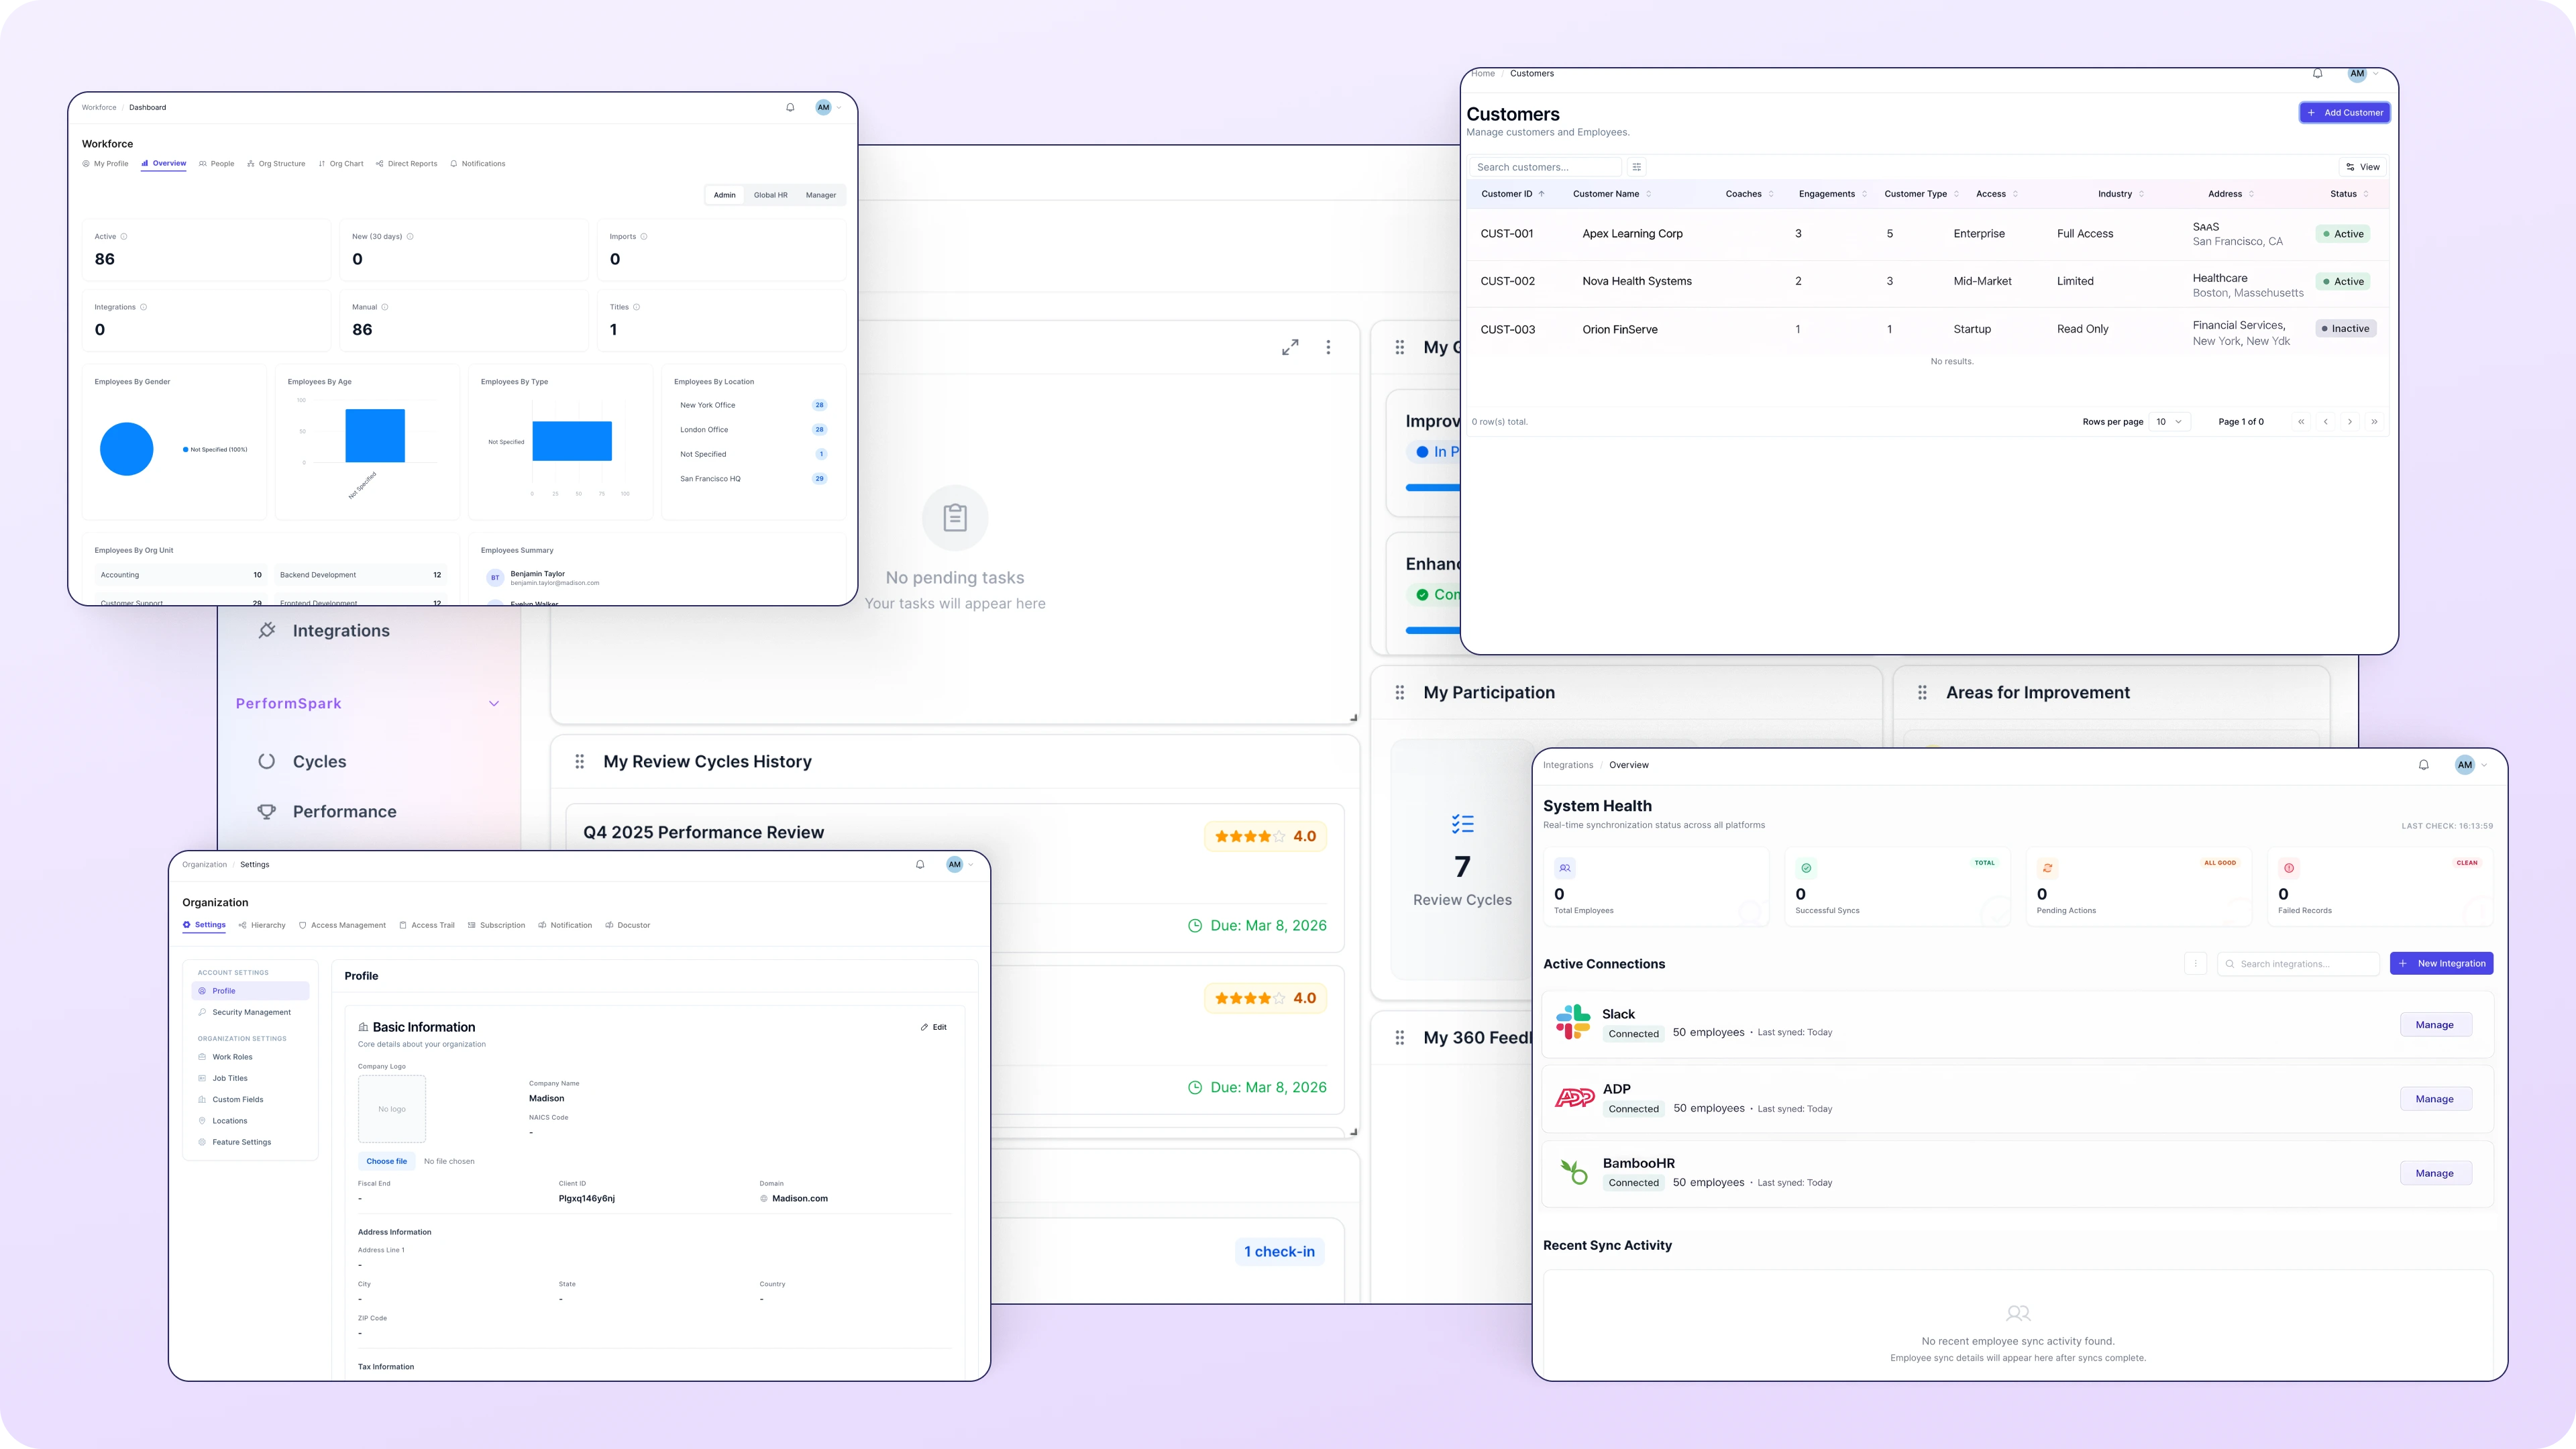Click the Workforce dashboard notification bell
Screen dimensions: 2576x1449
click(x=790, y=107)
